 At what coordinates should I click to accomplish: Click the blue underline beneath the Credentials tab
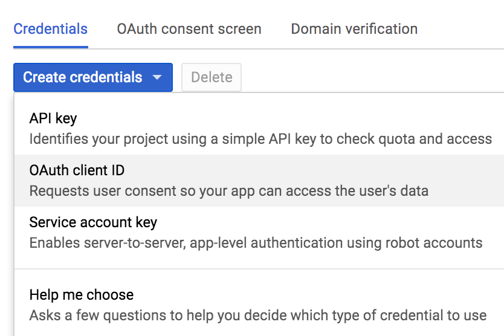51,47
